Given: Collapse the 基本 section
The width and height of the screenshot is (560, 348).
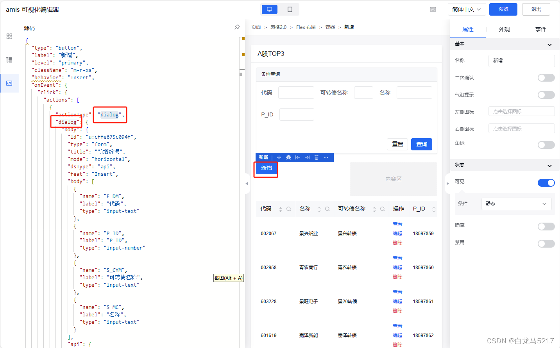Looking at the screenshot, I should [x=549, y=45].
